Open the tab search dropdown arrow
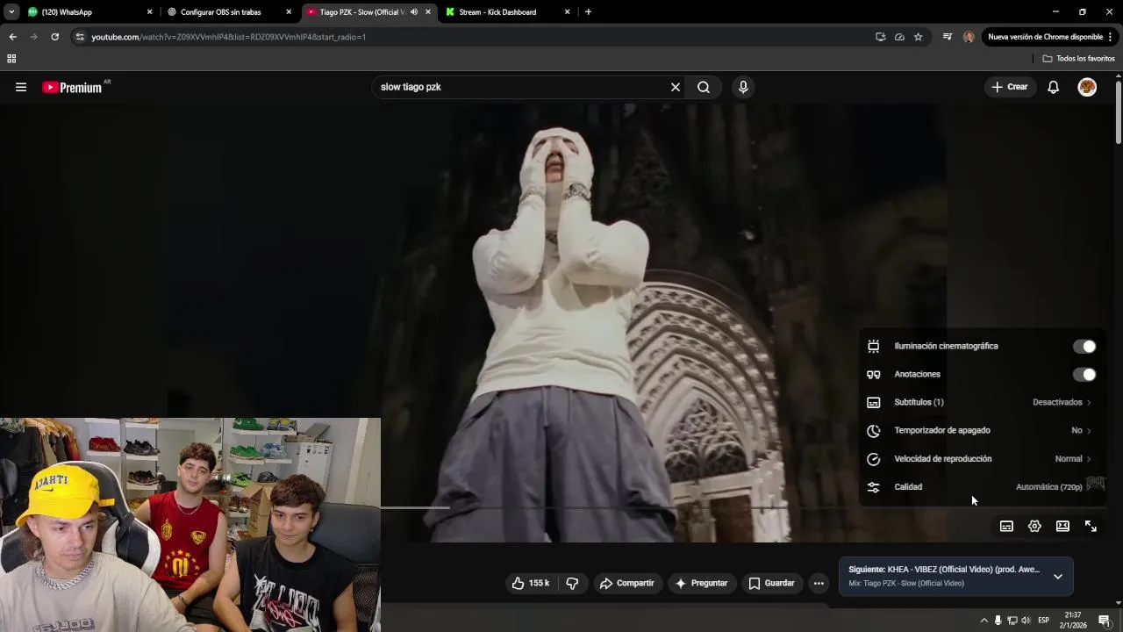This screenshot has height=632, width=1123. pyautogui.click(x=11, y=12)
